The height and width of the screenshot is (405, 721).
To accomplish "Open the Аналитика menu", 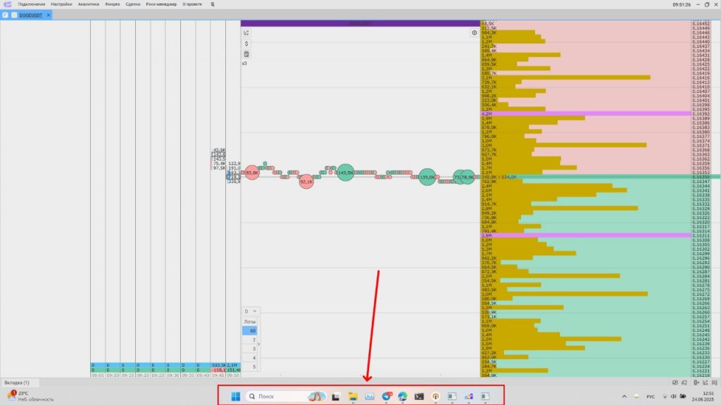I will click(x=88, y=4).
